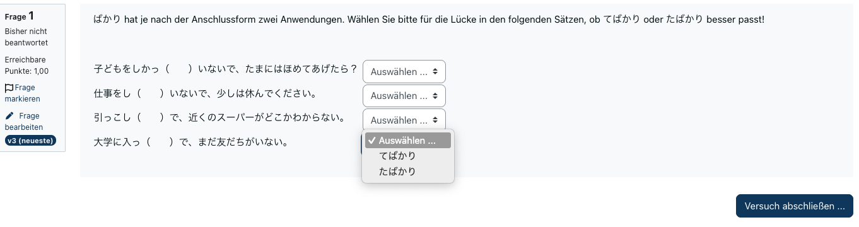Click the Bisher nicht beantwortet status text
Screen dimensions: 859x227
(x=26, y=37)
